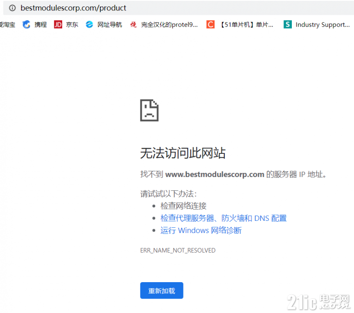Click the 检查网络连接 suggestion

(184, 206)
